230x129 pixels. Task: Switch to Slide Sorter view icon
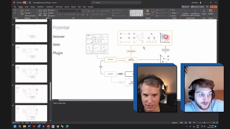pos(186,123)
